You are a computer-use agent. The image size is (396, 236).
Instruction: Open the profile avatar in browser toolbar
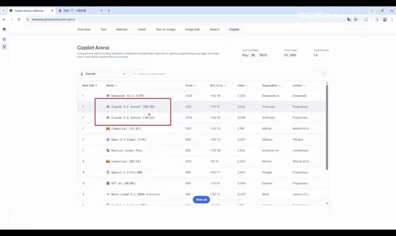click(x=385, y=20)
